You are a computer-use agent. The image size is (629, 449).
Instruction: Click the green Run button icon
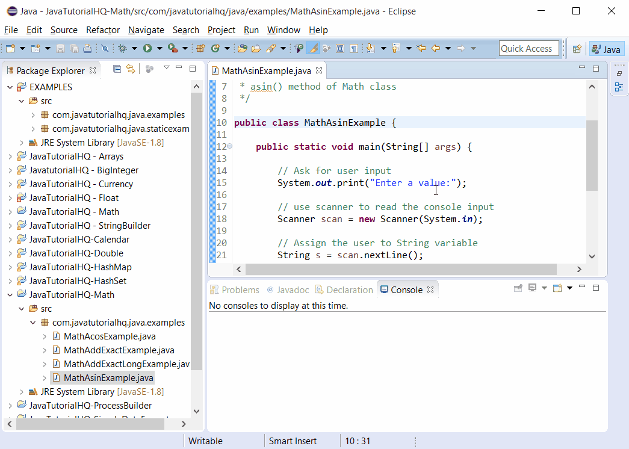coord(147,49)
